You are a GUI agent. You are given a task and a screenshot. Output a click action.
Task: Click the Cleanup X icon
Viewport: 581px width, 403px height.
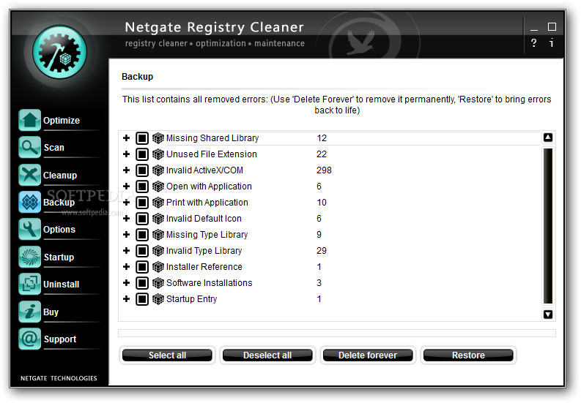click(29, 175)
